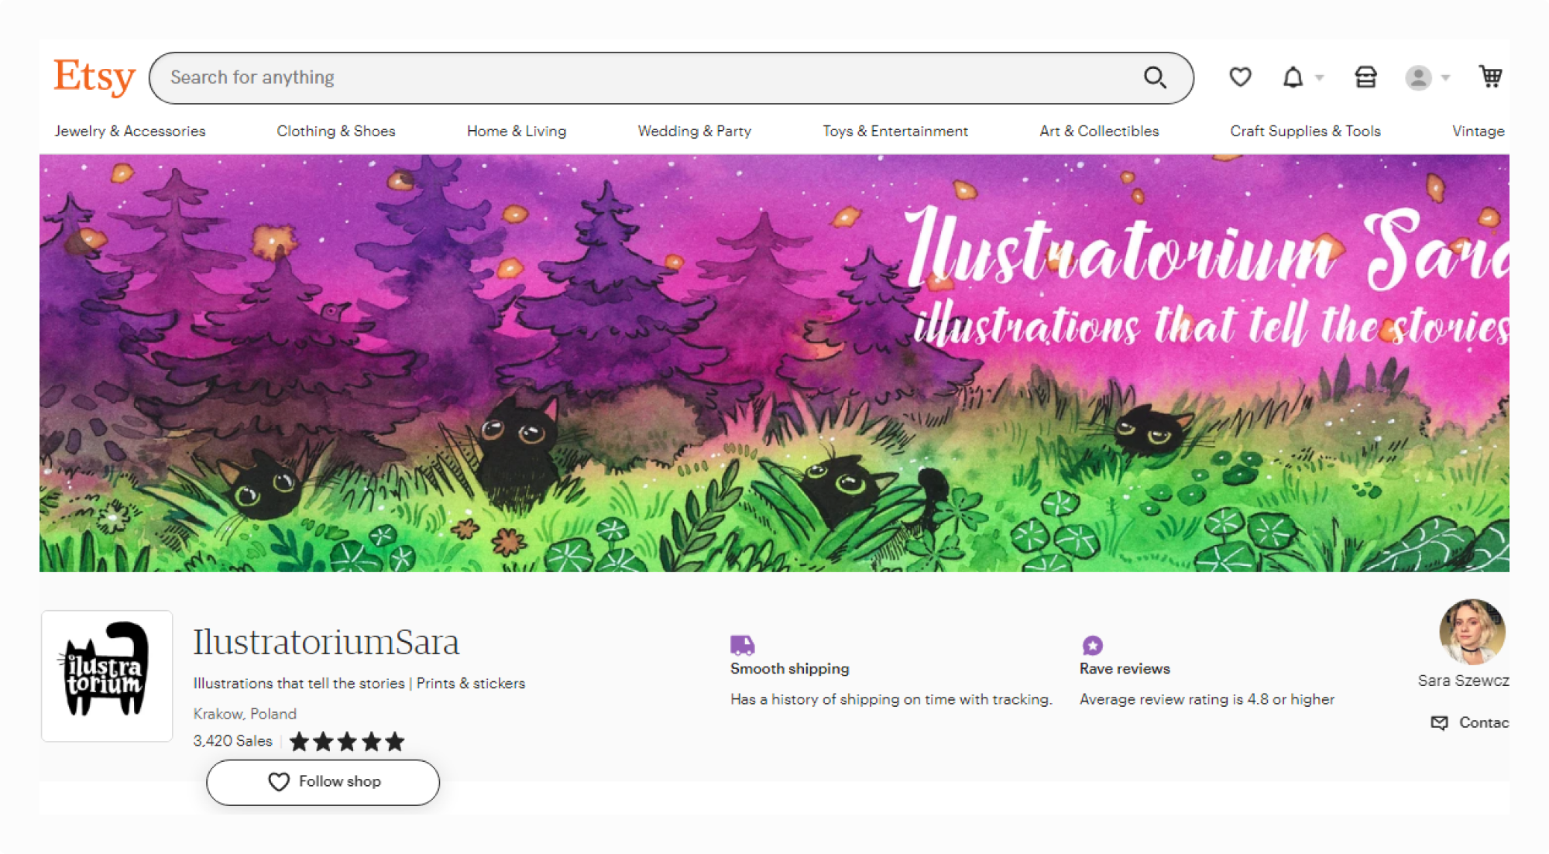
Task: Click the search magnifier icon
Action: [1155, 77]
